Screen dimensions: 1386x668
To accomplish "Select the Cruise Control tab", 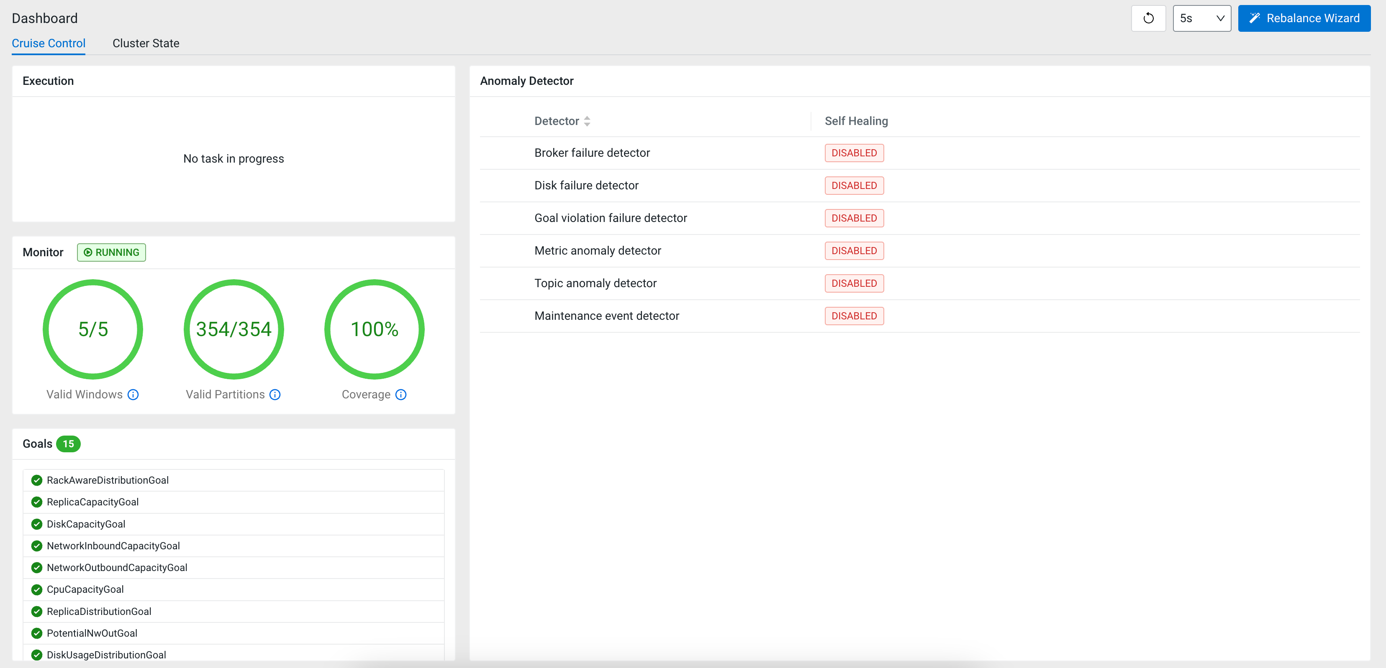I will [49, 43].
